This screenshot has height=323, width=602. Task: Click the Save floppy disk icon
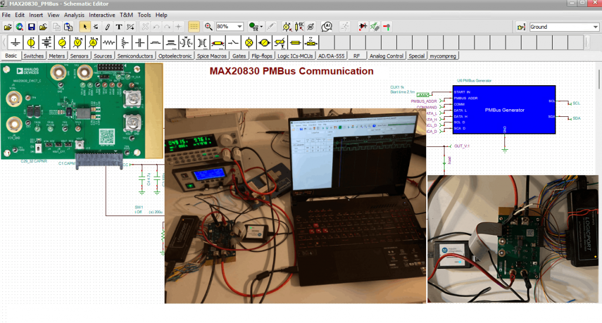(x=32, y=27)
